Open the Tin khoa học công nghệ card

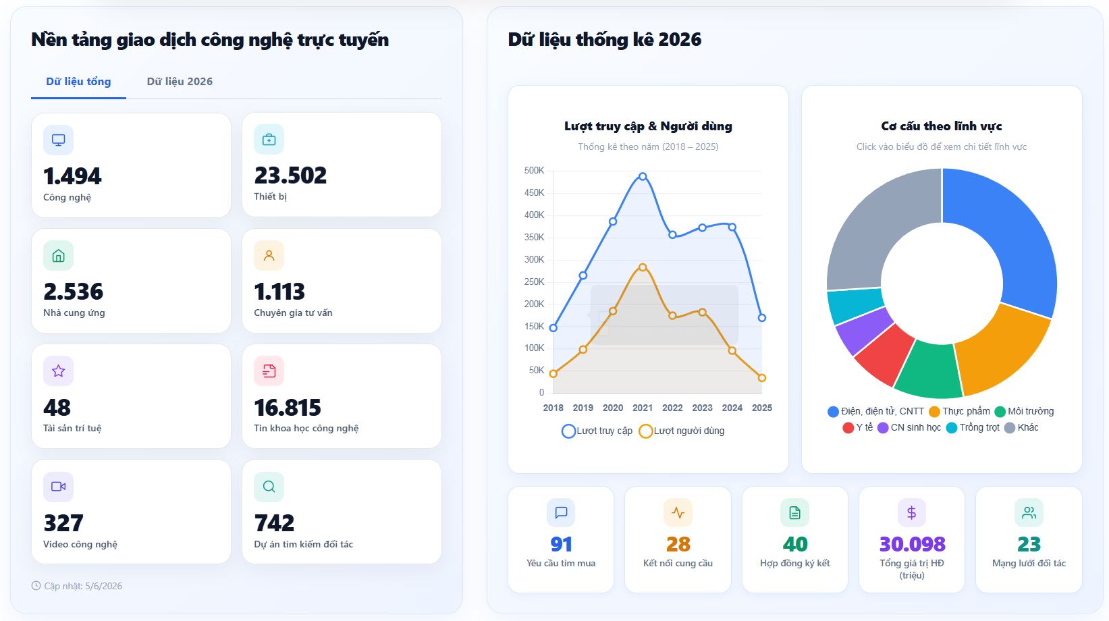tap(342, 396)
